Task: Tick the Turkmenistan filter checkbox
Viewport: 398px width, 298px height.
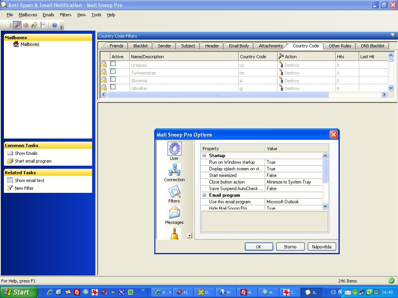Action: pos(113,71)
